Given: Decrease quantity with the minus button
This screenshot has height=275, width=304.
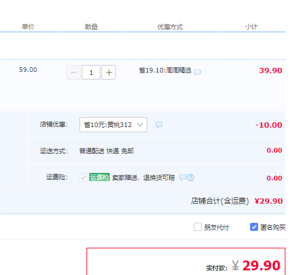Looking at the screenshot, I should pyautogui.click(x=73, y=73).
